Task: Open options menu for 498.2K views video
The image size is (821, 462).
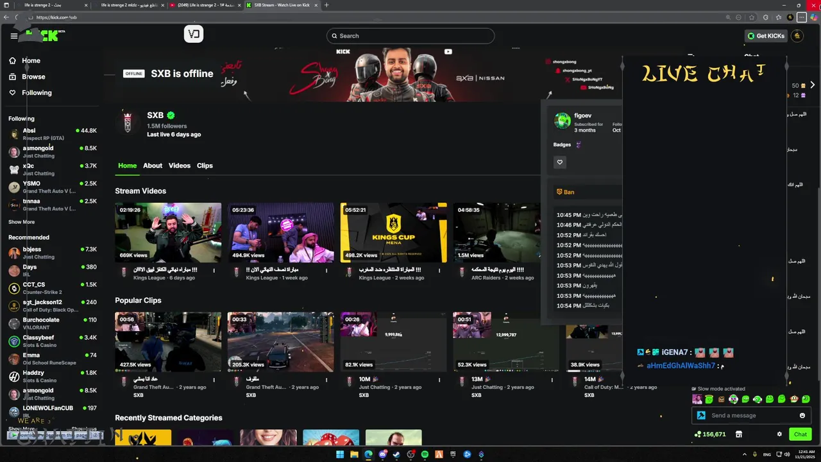Action: coord(439,270)
